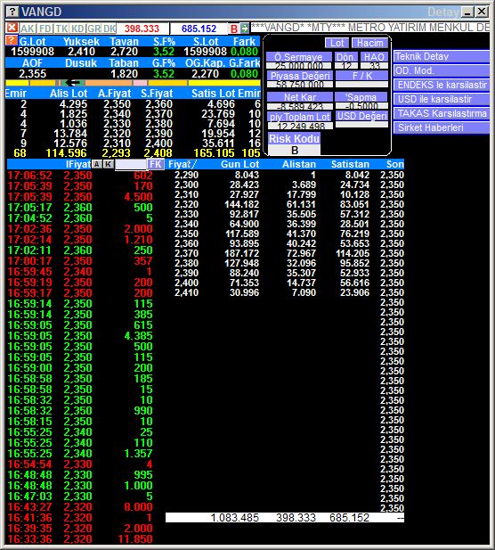Click the red B indicator in the toolbar
The height and width of the screenshot is (550, 495).
pyautogui.click(x=234, y=29)
